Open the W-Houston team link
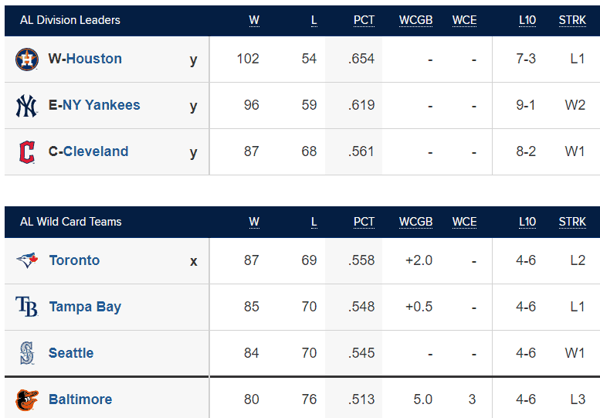This screenshot has height=418, width=600. coord(85,59)
